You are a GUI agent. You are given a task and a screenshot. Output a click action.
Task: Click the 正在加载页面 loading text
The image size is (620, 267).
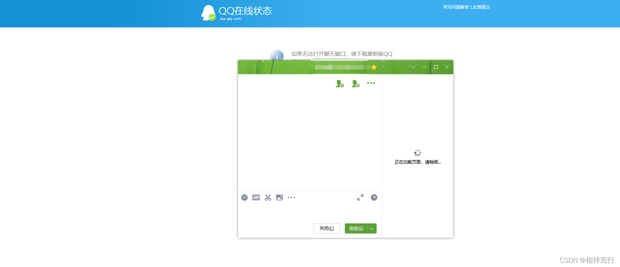point(418,162)
